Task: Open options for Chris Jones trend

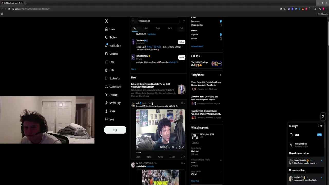Action: coord(221,149)
